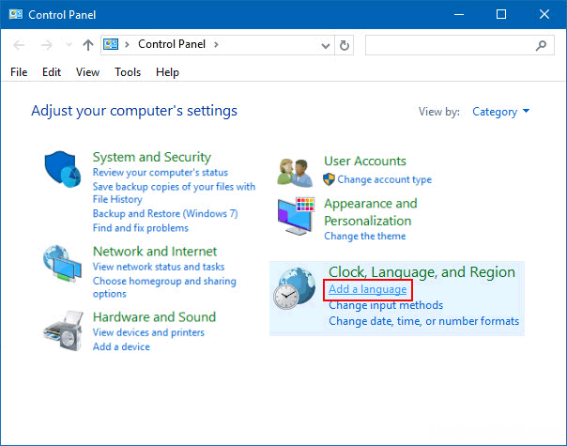Open Clock, Language, and Region category
The height and width of the screenshot is (446, 567).
pyautogui.click(x=421, y=272)
